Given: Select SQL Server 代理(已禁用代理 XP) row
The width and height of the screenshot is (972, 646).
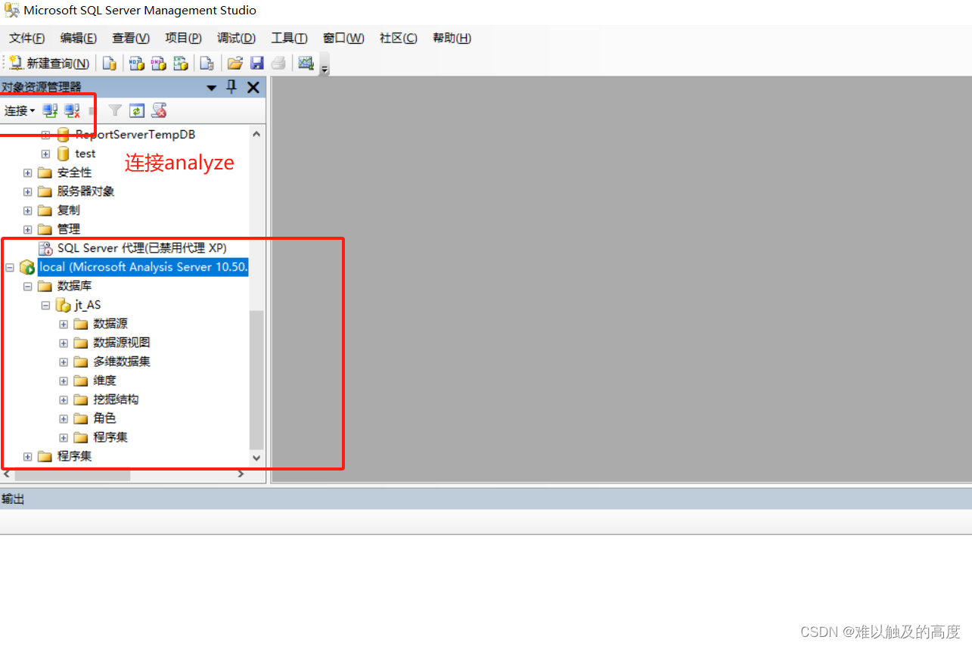Looking at the screenshot, I should point(141,248).
